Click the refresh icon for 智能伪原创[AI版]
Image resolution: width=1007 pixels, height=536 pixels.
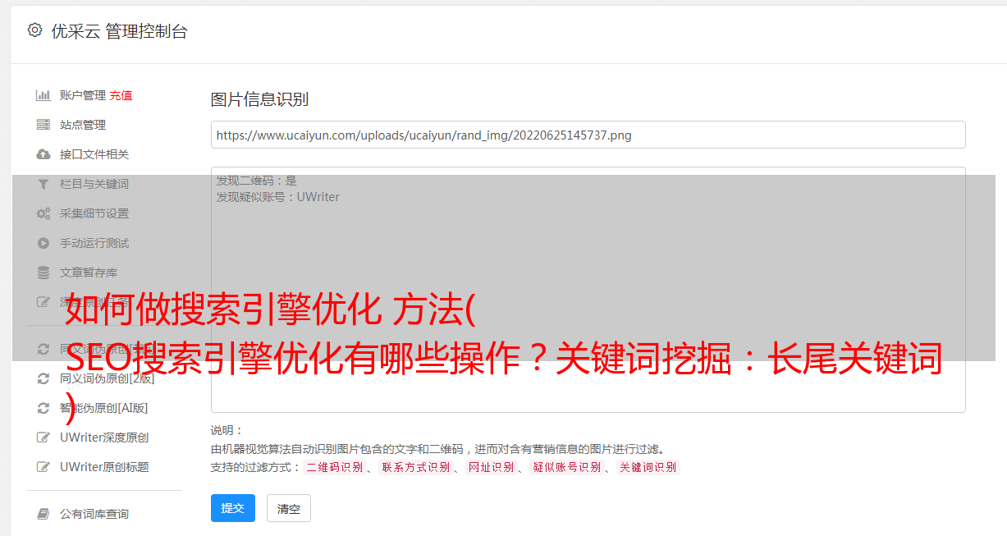(x=43, y=408)
